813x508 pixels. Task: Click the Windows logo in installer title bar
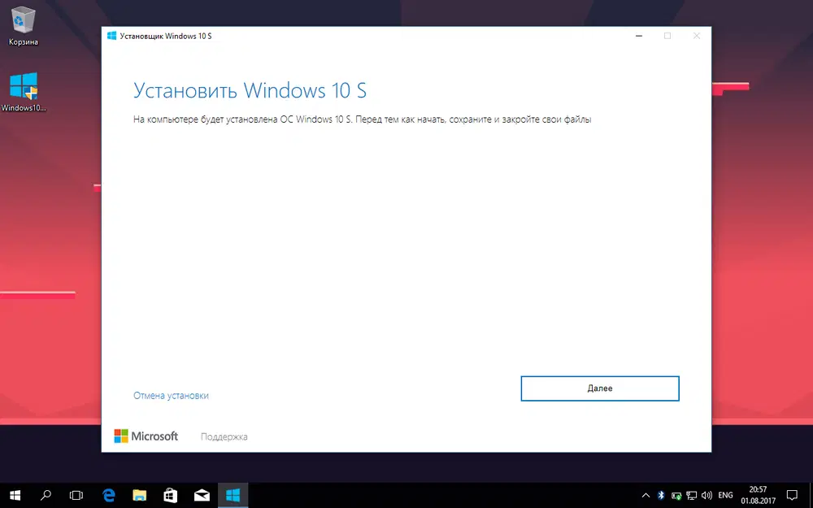[x=111, y=36]
